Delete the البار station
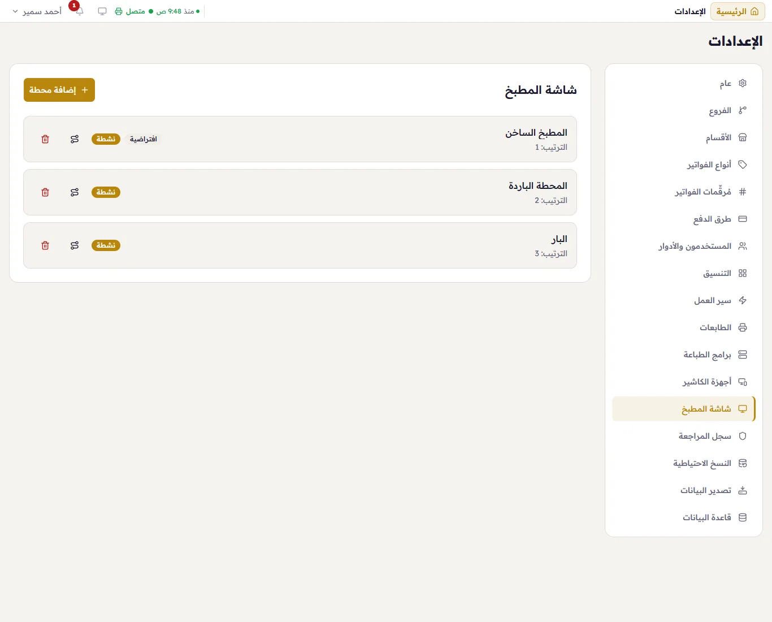 [x=45, y=245]
